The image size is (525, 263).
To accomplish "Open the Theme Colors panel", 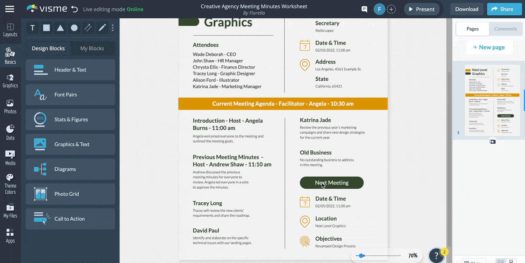I will pos(10,182).
